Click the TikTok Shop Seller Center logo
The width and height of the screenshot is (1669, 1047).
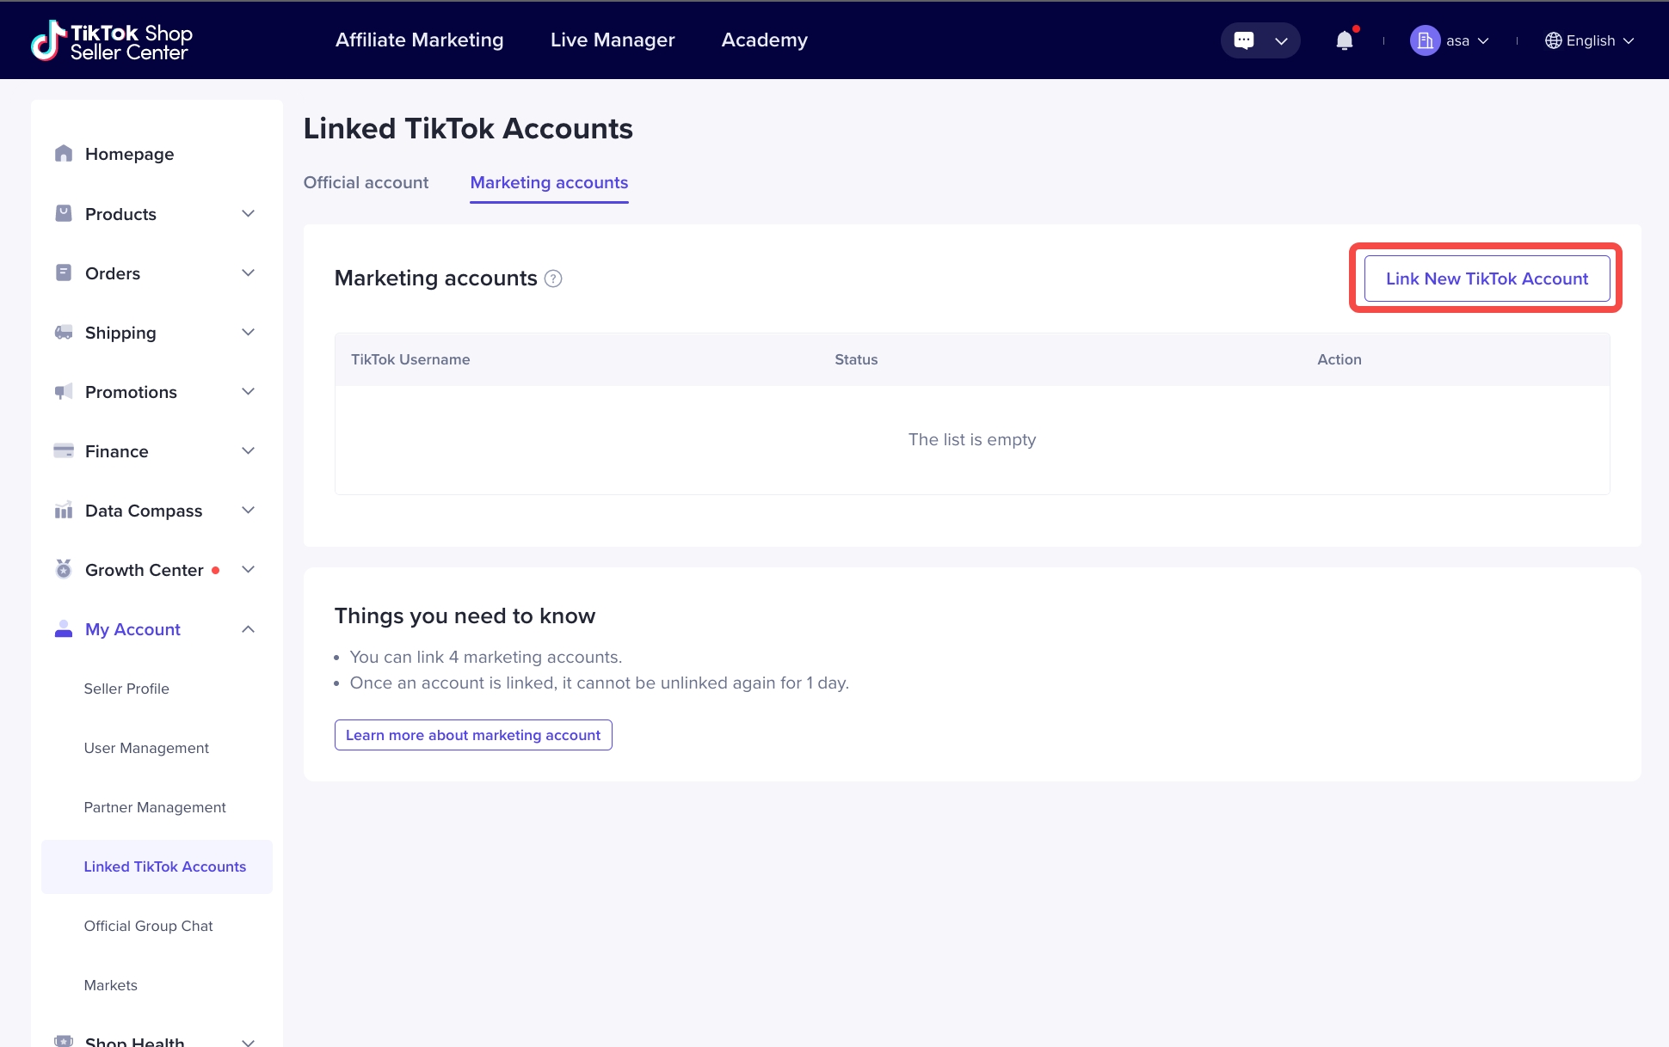112,40
